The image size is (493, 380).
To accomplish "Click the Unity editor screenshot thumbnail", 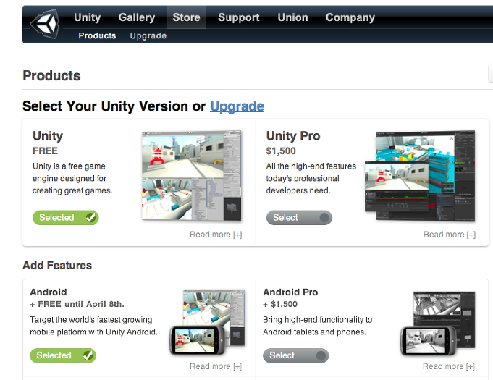I will (x=191, y=176).
